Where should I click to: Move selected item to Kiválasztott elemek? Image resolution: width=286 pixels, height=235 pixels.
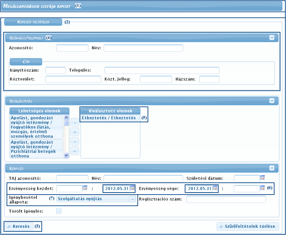[75, 123]
